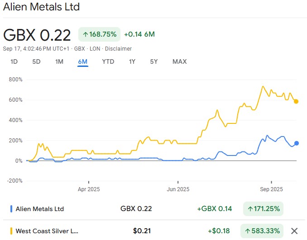Click the 200% y-axis label
Screen dimensions: 307x240
(16, 141)
